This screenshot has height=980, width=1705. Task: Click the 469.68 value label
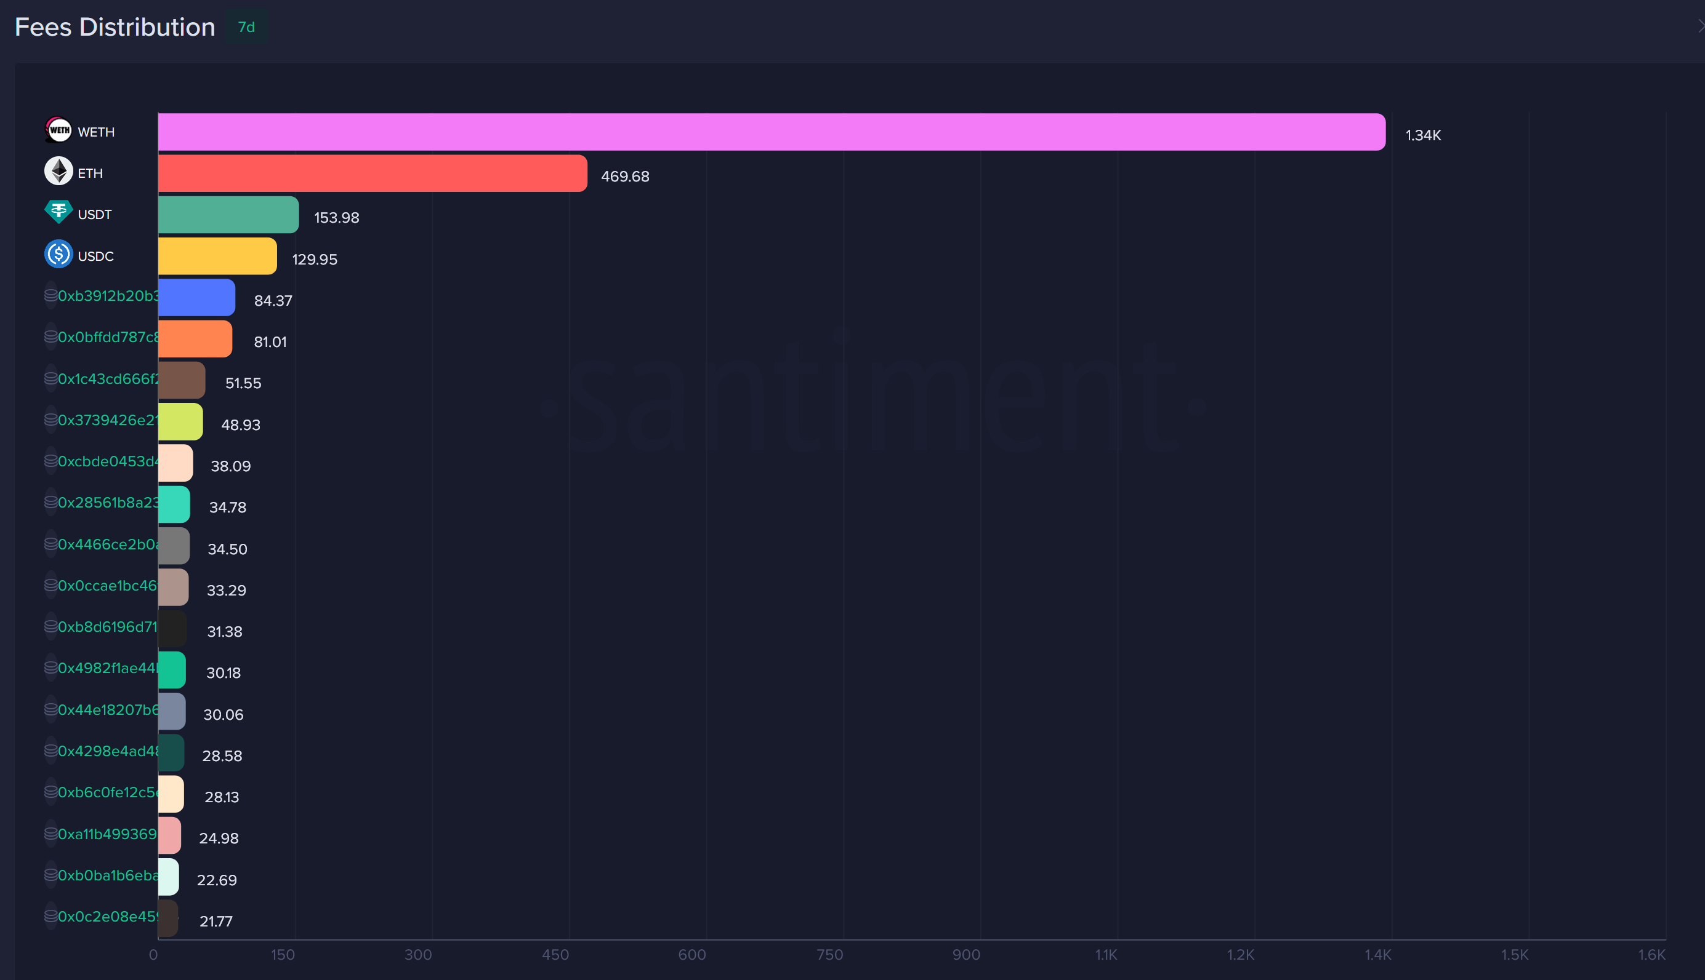[x=625, y=176]
